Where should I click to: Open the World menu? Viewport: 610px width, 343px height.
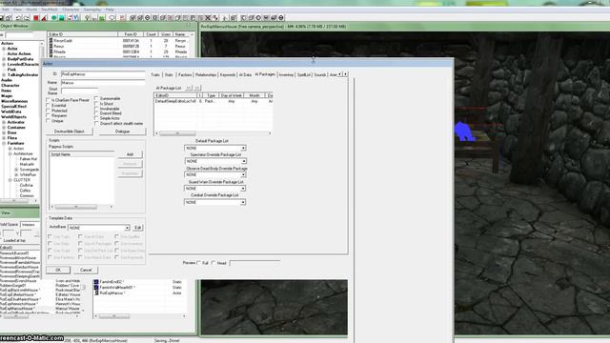coord(31,10)
